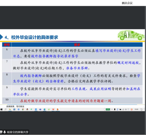
Task: Open Microsoft Edge from the taskbar
Action: (x=45, y=109)
